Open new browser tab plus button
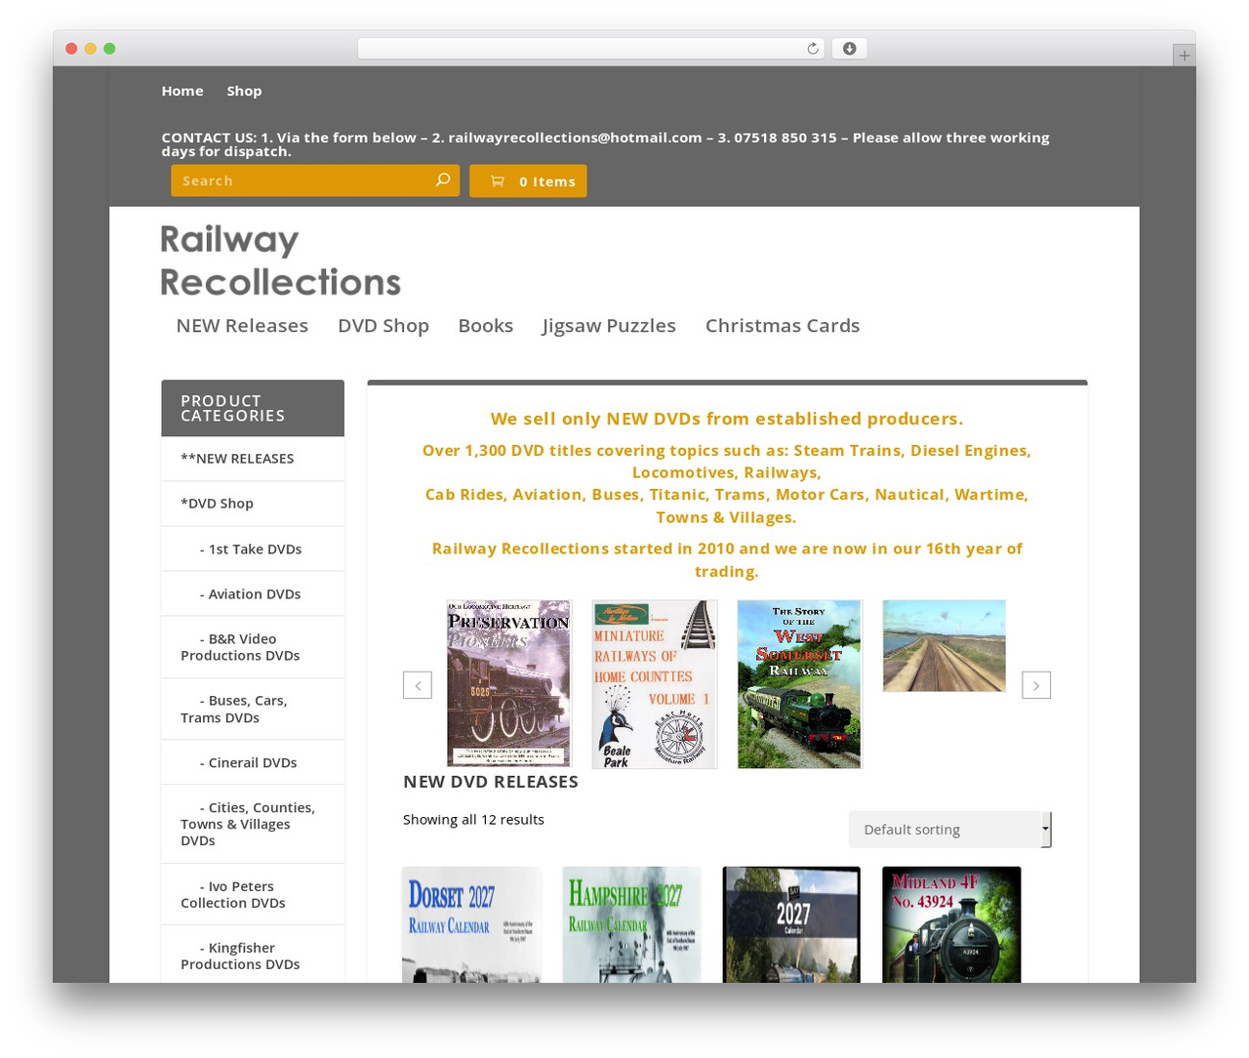The height and width of the screenshot is (1058, 1249). tap(1184, 56)
